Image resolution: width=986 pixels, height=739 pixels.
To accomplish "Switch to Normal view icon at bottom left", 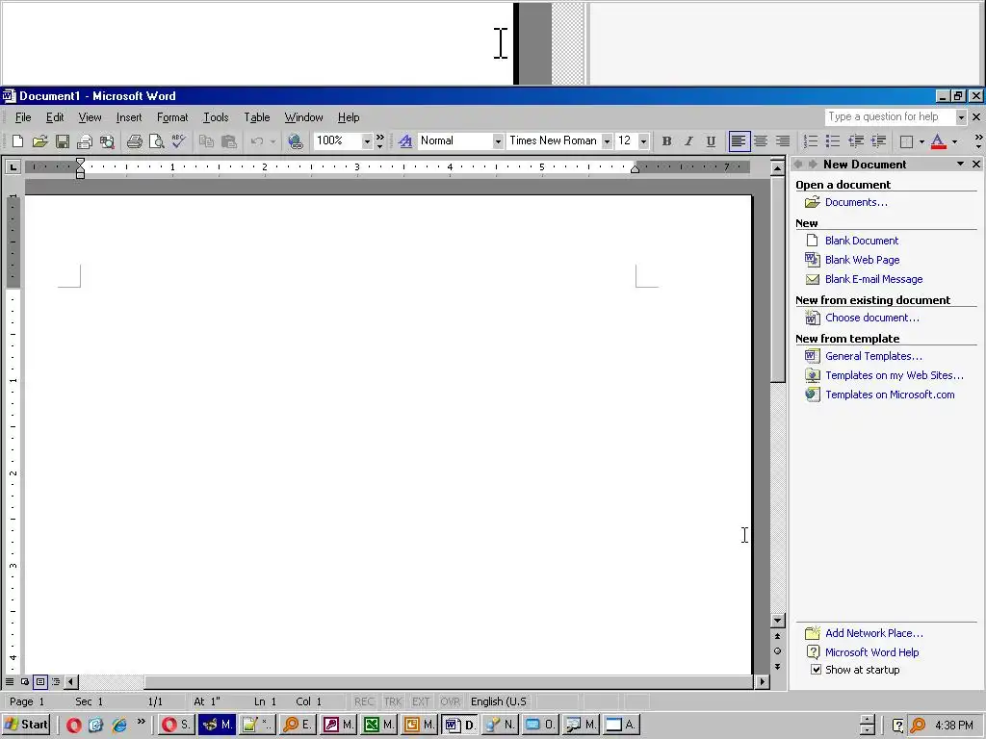I will pos(10,681).
